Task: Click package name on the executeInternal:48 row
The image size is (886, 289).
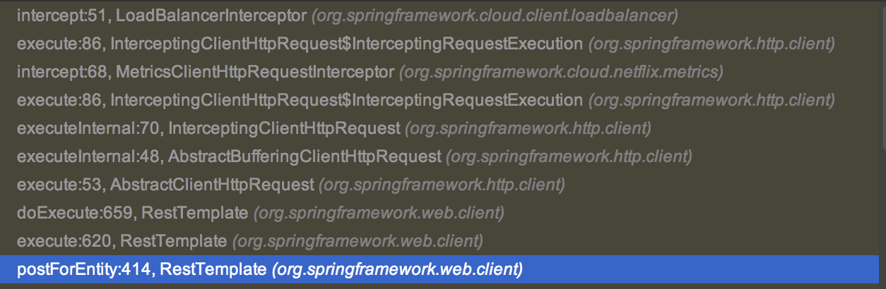Action: (x=569, y=156)
